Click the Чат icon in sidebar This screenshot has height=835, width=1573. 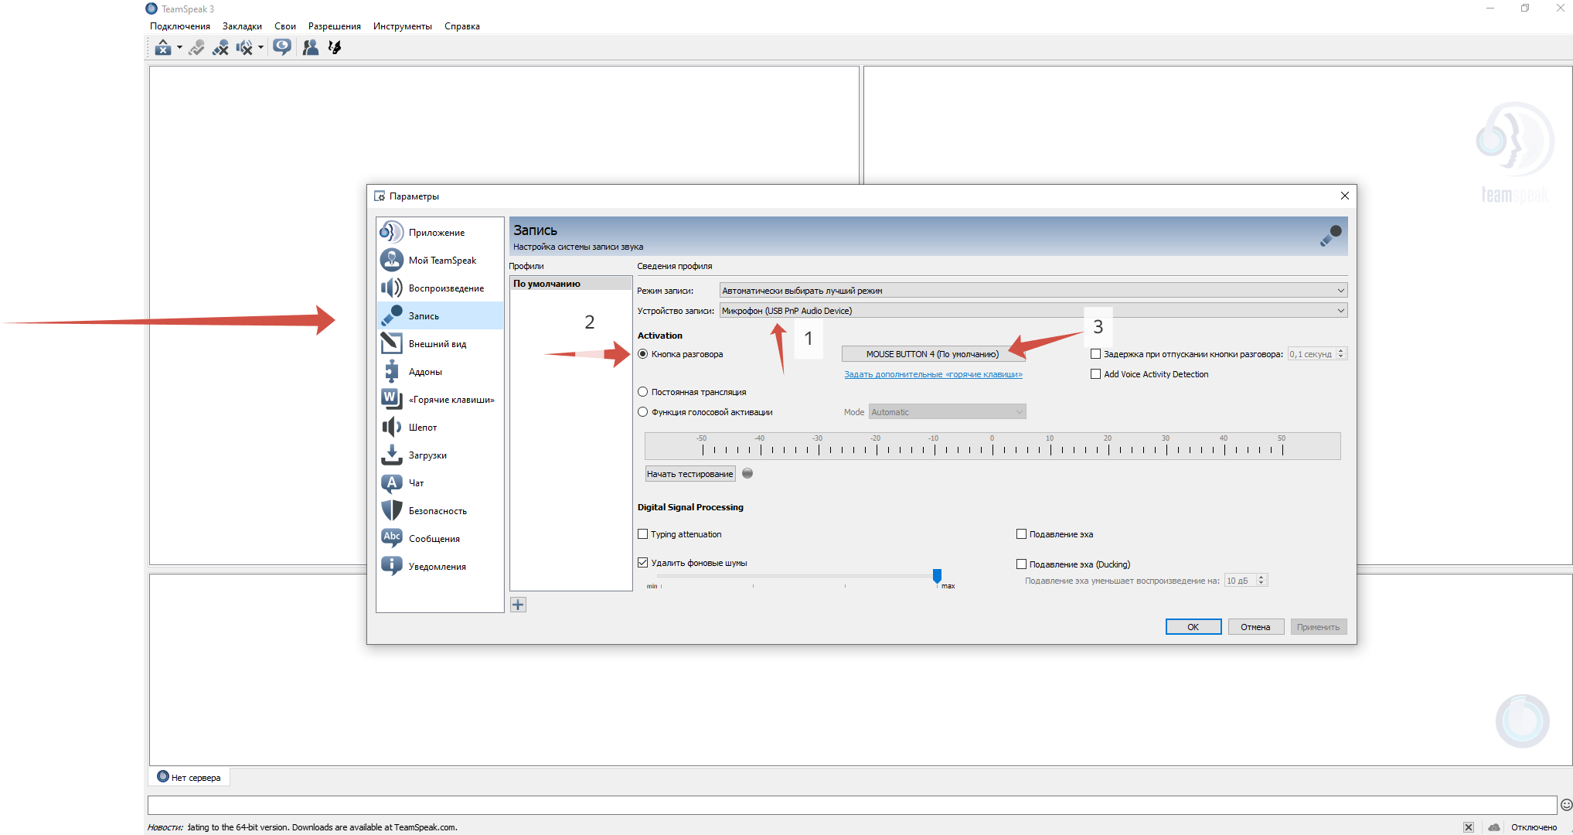pos(392,482)
